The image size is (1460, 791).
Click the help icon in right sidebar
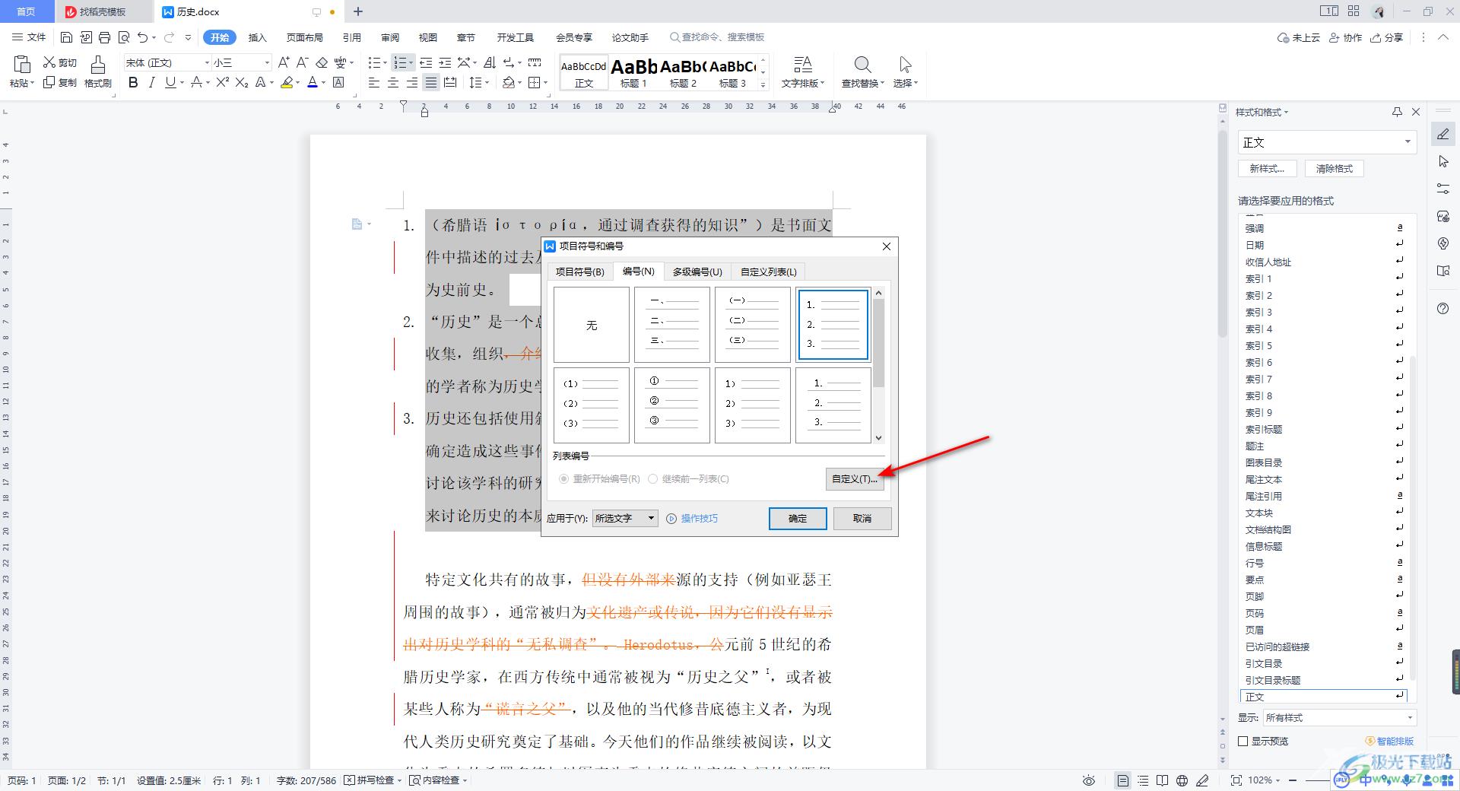point(1443,308)
